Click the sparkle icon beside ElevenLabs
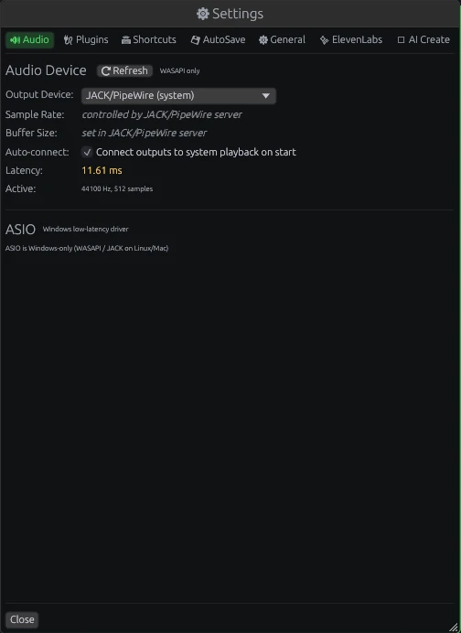This screenshot has height=633, width=461. coord(324,40)
